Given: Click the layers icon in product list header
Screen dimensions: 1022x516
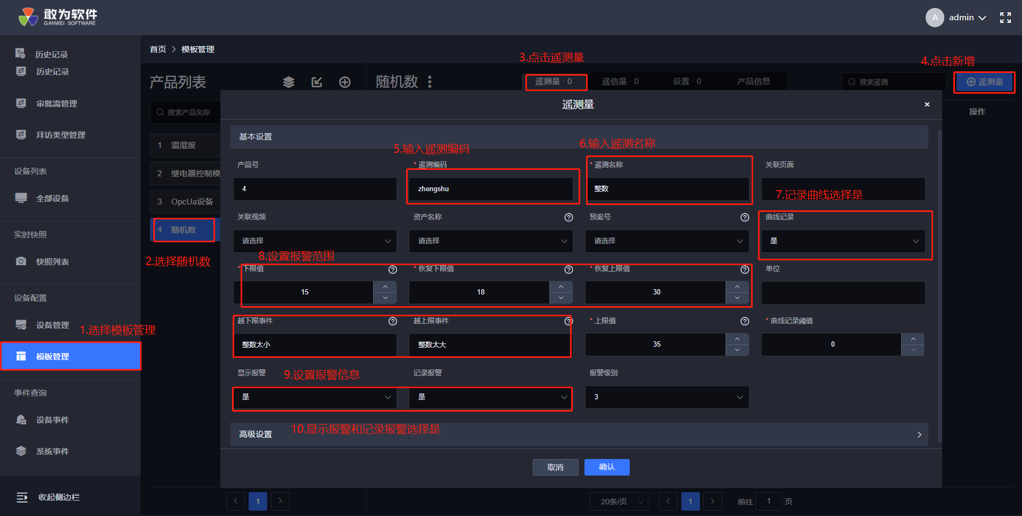Looking at the screenshot, I should [289, 82].
